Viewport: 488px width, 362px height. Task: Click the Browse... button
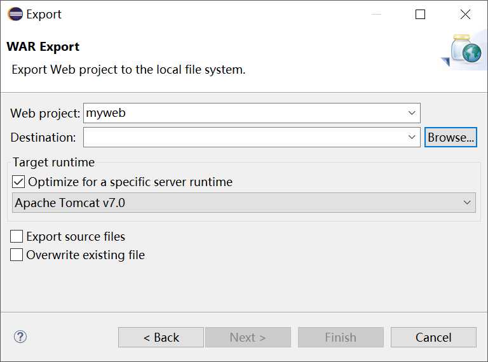451,137
